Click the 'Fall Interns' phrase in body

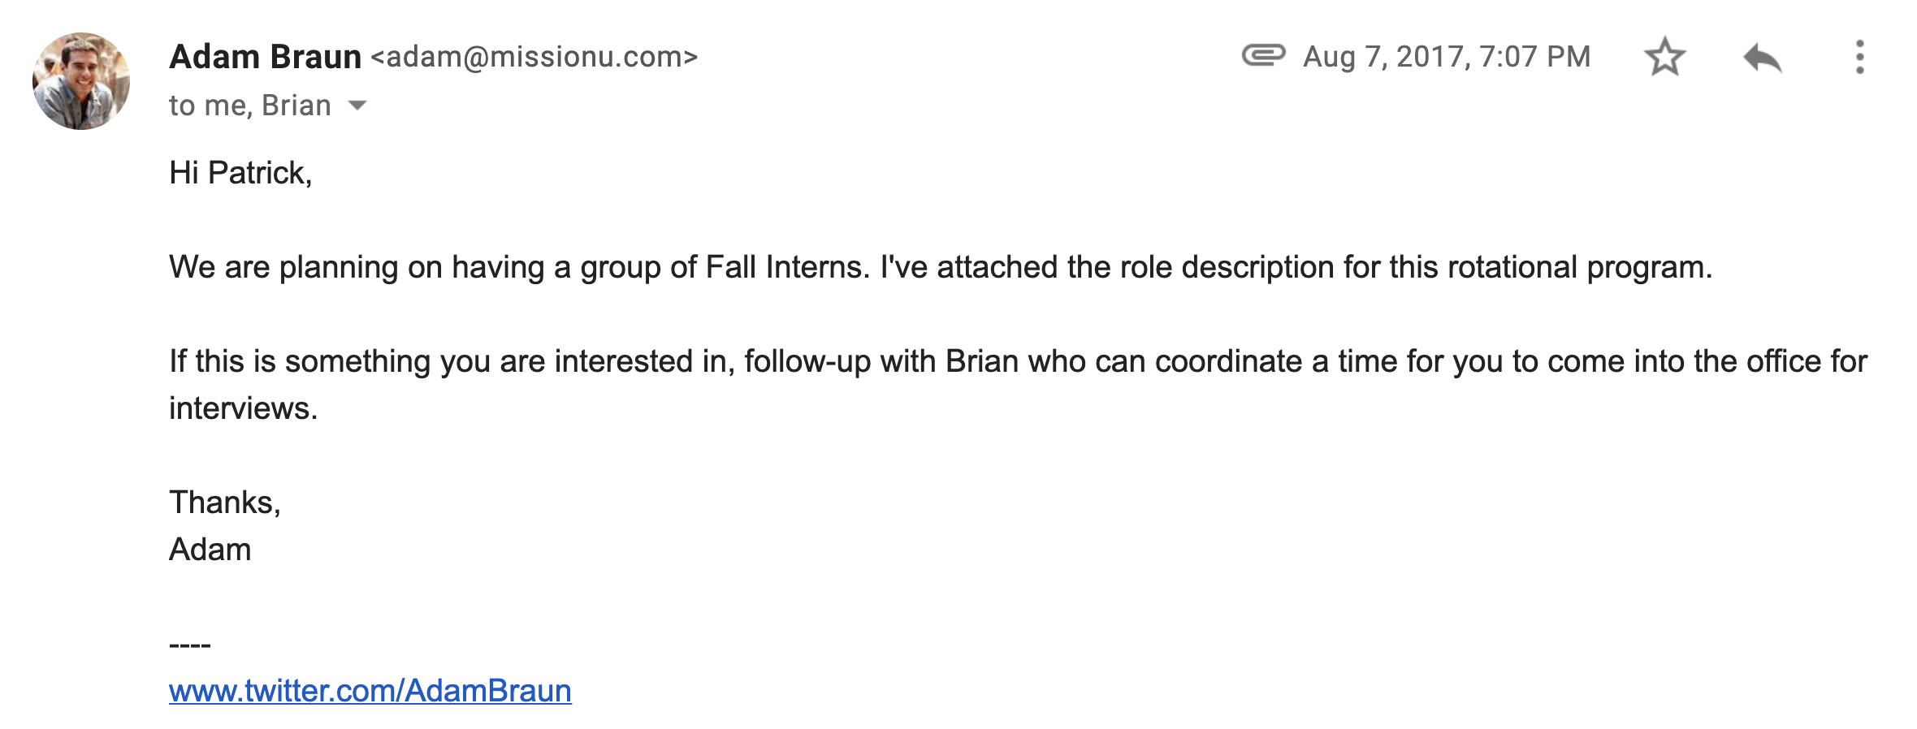tap(784, 267)
